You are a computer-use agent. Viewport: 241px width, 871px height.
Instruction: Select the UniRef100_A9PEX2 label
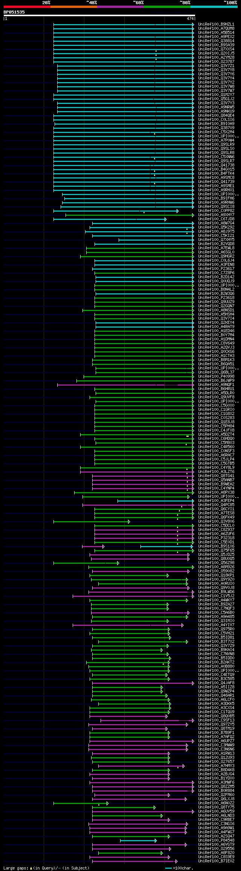(x=216, y=37)
